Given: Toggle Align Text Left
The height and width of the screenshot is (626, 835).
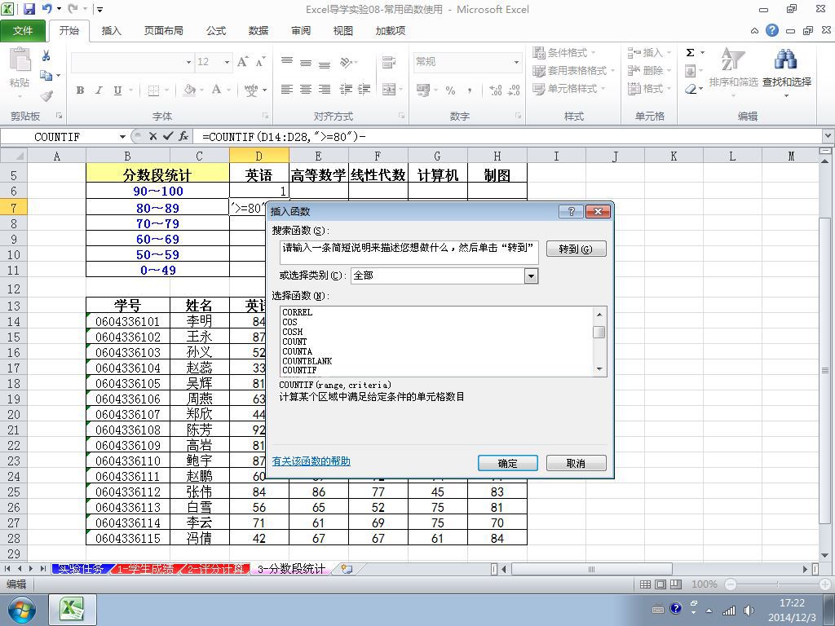Looking at the screenshot, I should pos(287,90).
